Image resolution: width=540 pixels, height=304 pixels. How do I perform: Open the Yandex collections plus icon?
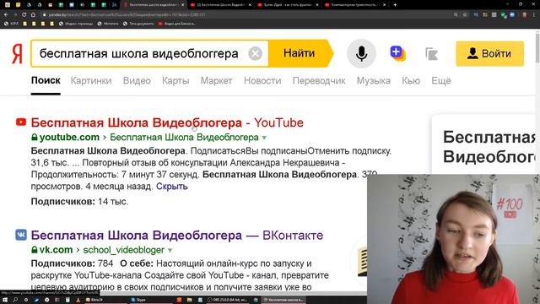[x=397, y=53]
